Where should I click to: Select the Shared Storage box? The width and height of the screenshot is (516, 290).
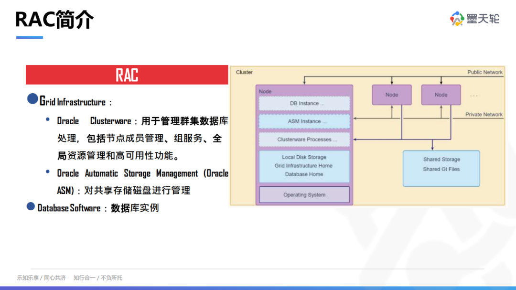[441, 168]
